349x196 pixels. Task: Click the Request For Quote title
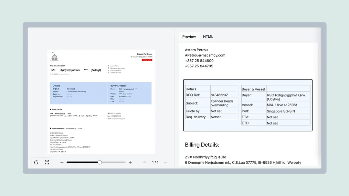[144, 54]
